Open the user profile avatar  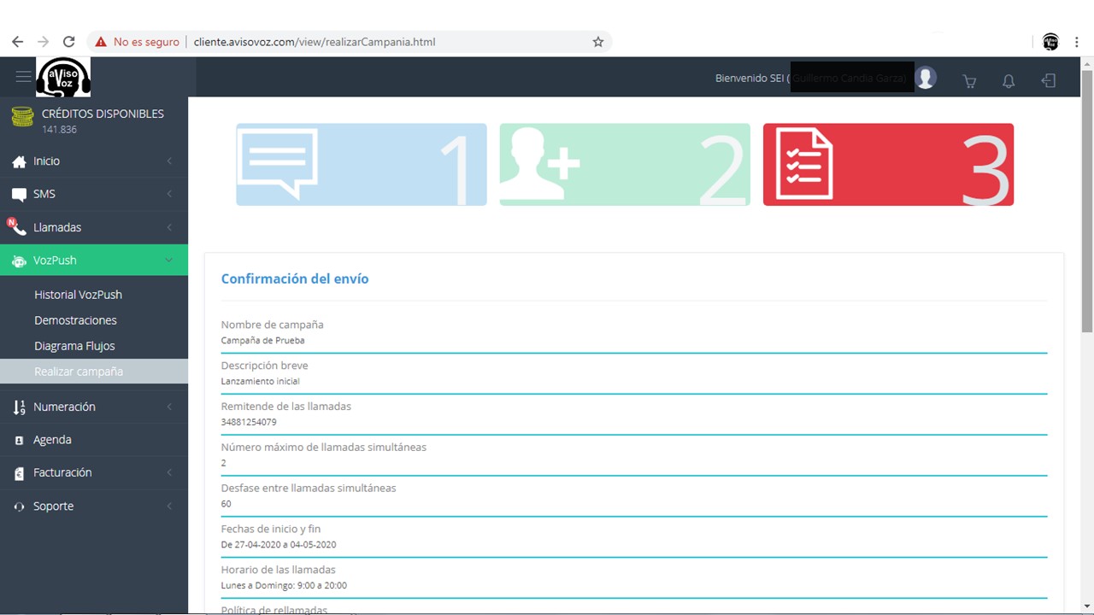926,78
